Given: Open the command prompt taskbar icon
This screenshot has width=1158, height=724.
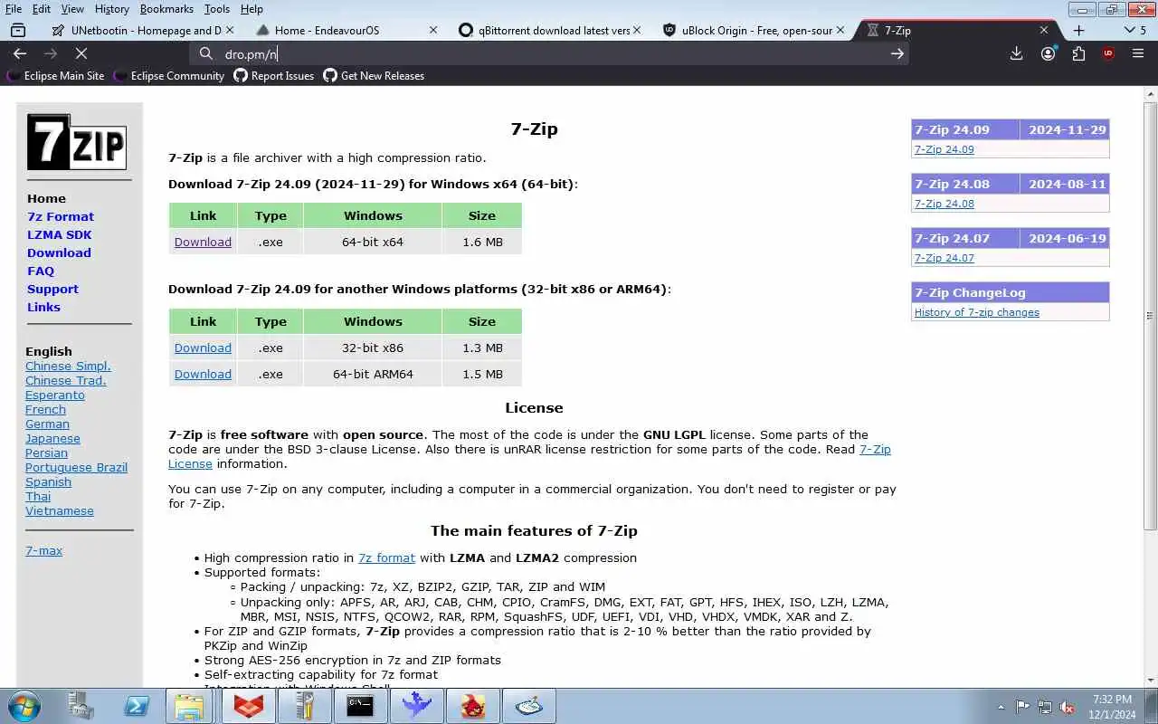Looking at the screenshot, I should [x=360, y=706].
